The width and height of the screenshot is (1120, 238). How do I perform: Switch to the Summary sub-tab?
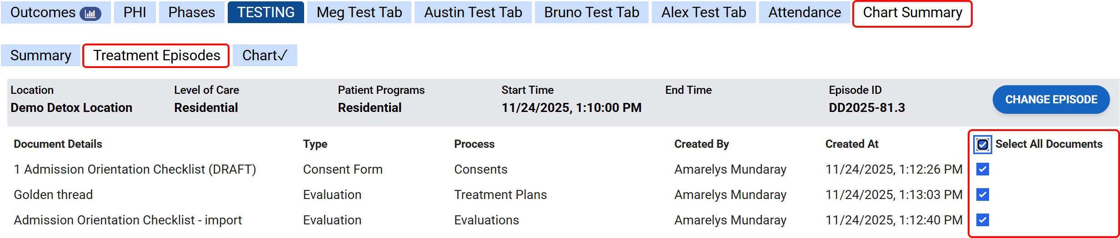tap(40, 55)
